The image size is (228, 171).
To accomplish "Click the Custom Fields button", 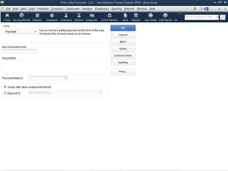I will (123, 56).
